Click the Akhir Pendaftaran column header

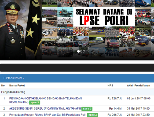click(139, 86)
